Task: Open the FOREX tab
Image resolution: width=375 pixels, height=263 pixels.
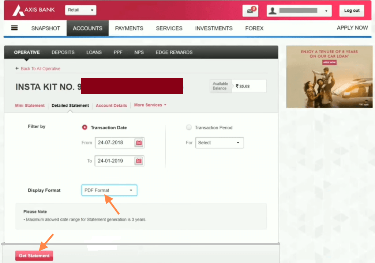Action: click(254, 28)
